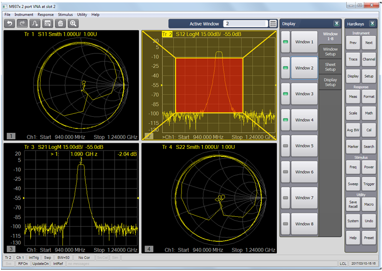The width and height of the screenshot is (382, 271).
Task: Click the Marker hardkey
Action: [x=353, y=146]
